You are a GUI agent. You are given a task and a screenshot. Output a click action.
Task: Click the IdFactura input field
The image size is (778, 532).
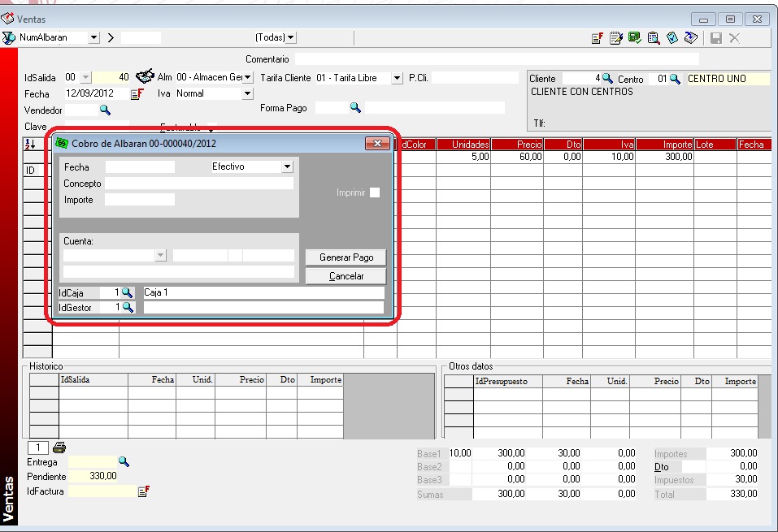pyautogui.click(x=102, y=491)
